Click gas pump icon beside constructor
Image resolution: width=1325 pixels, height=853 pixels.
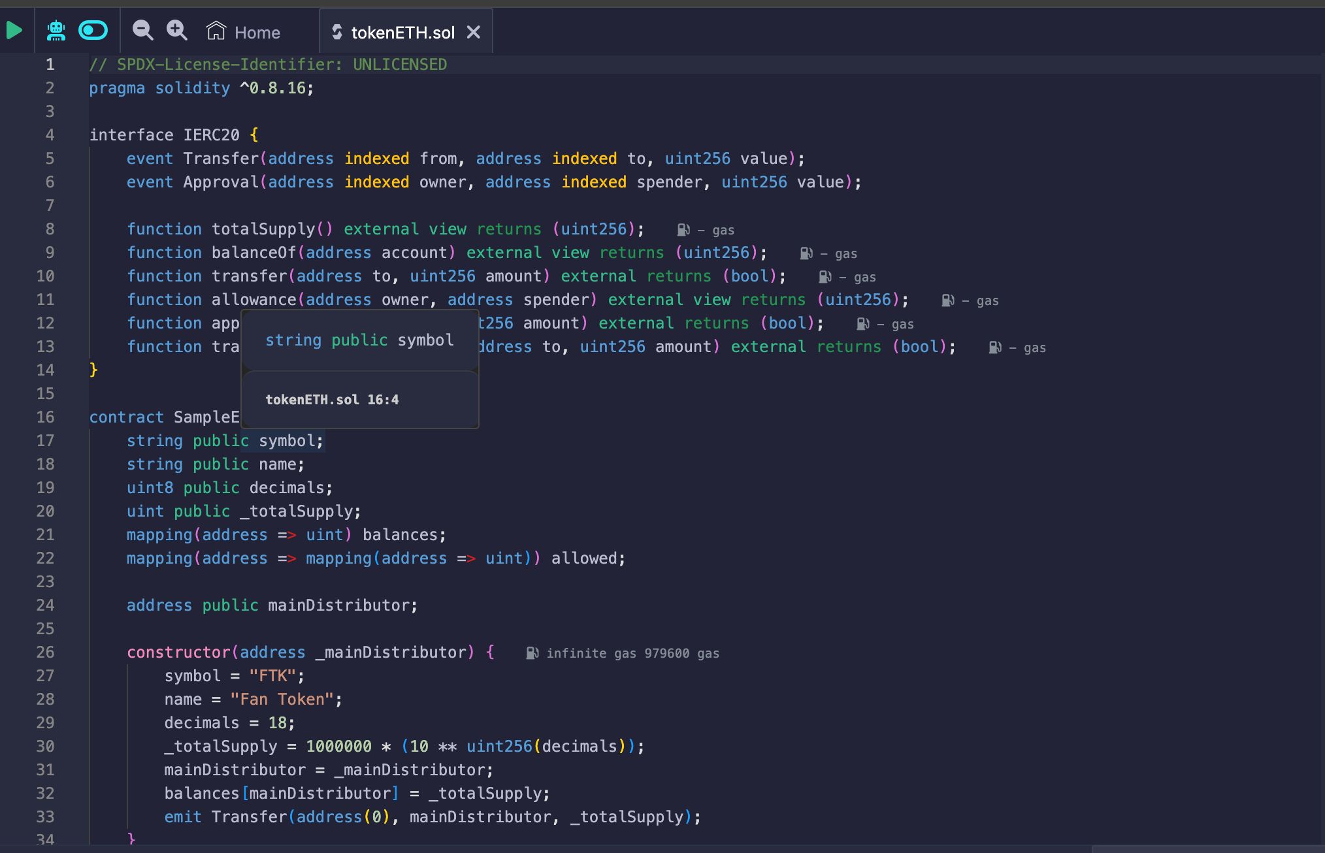coord(532,653)
